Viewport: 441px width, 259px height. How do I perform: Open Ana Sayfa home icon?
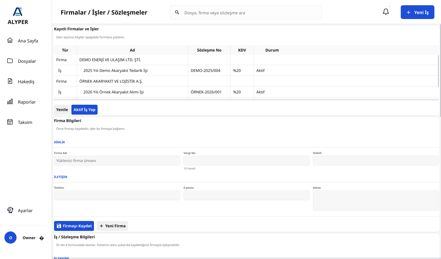point(10,40)
